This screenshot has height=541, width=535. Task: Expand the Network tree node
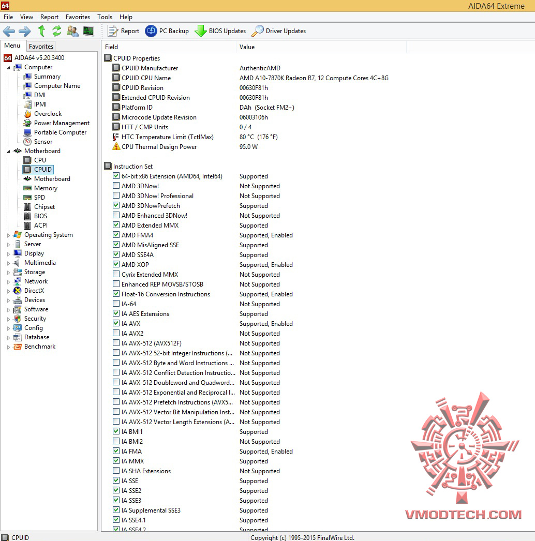pyautogui.click(x=8, y=282)
